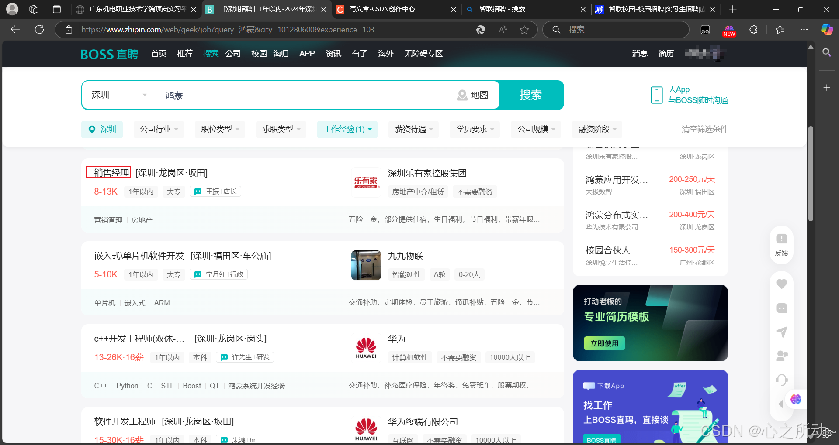This screenshot has width=839, height=445.
Task: Reload the page with refresh icon
Action: pos(39,30)
